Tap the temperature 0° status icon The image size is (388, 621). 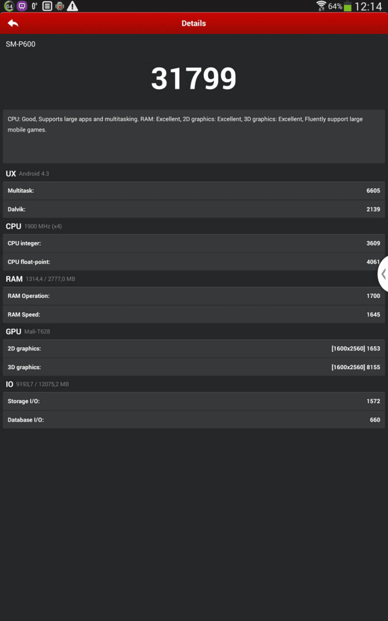click(34, 6)
